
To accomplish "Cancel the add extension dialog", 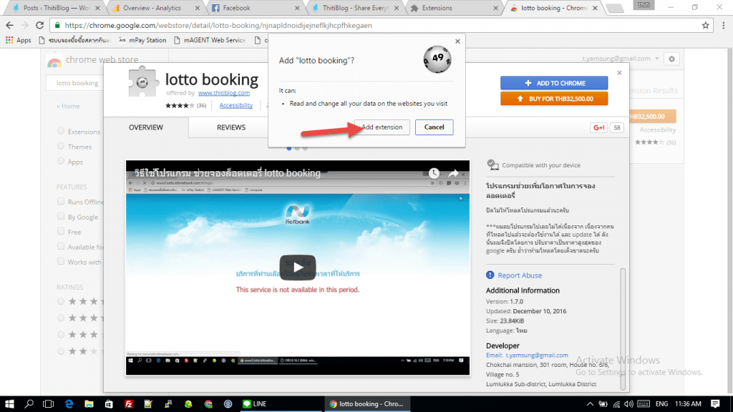I will [x=434, y=127].
